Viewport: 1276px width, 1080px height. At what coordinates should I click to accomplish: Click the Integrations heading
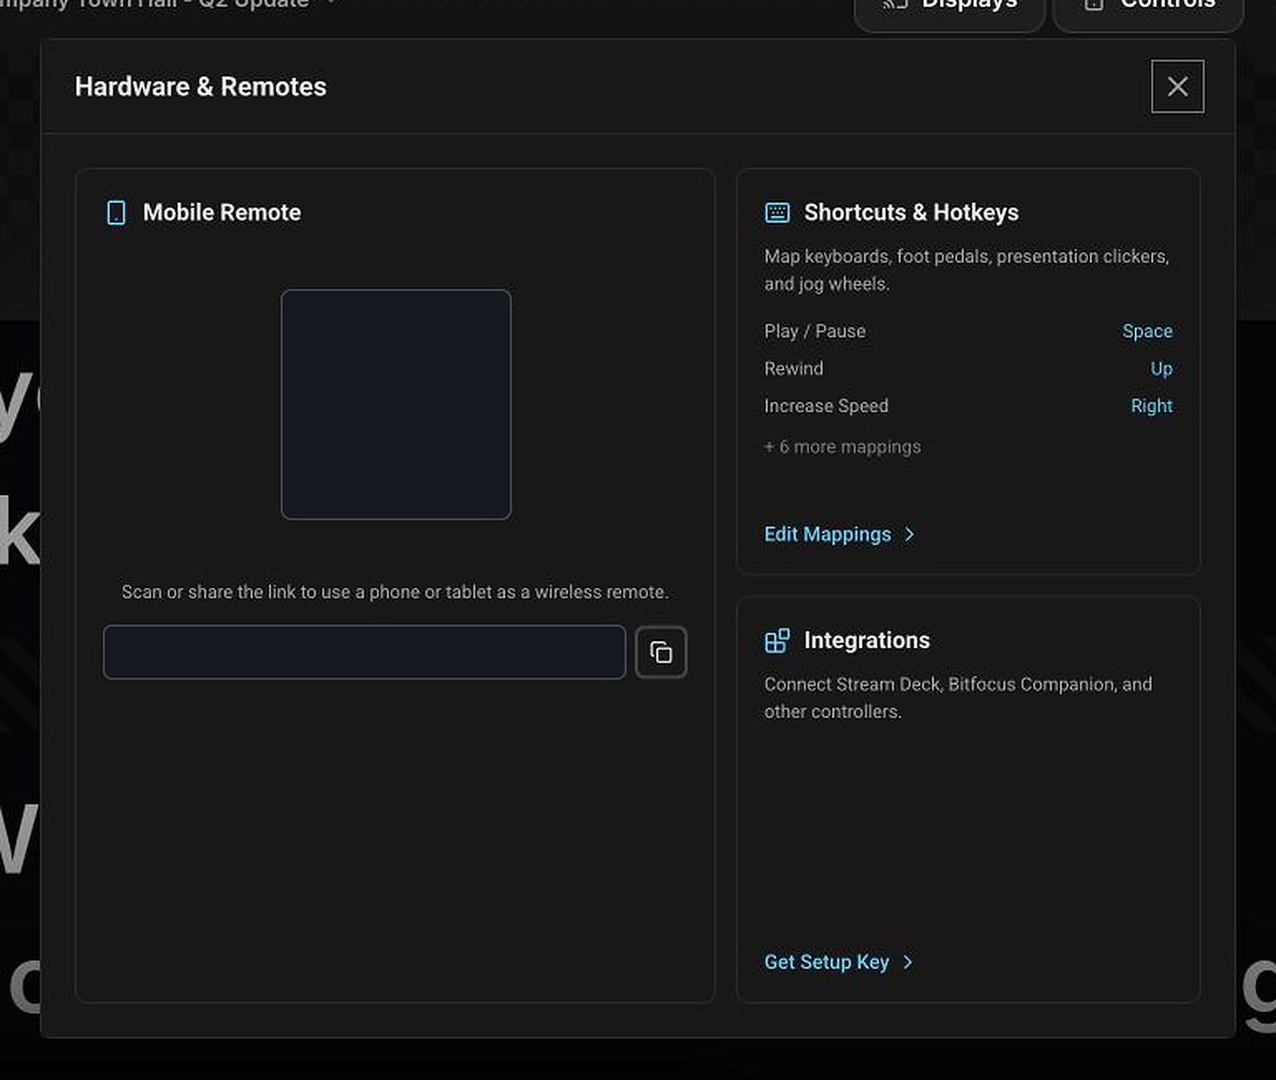coord(866,641)
